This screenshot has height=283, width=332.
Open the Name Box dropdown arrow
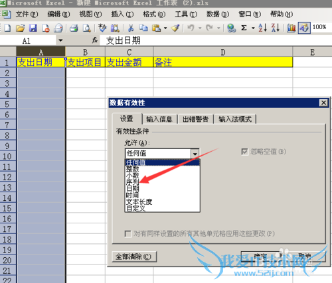(x=60, y=40)
